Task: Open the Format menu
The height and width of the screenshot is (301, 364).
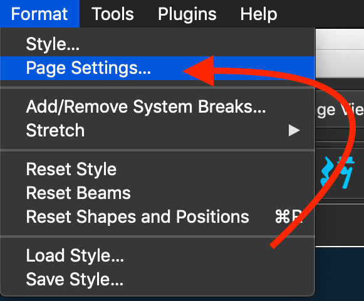Action: 39,14
